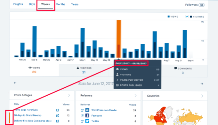Click the Views legend color swatch
The height and width of the screenshot is (125, 218).
coord(168,17)
